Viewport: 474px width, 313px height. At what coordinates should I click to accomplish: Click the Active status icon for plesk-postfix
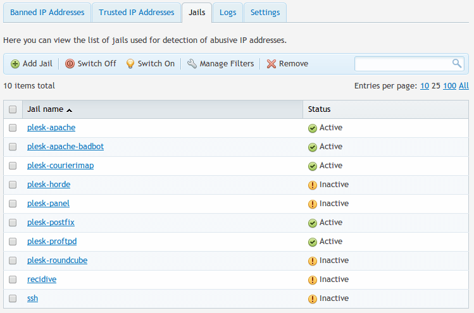point(312,223)
